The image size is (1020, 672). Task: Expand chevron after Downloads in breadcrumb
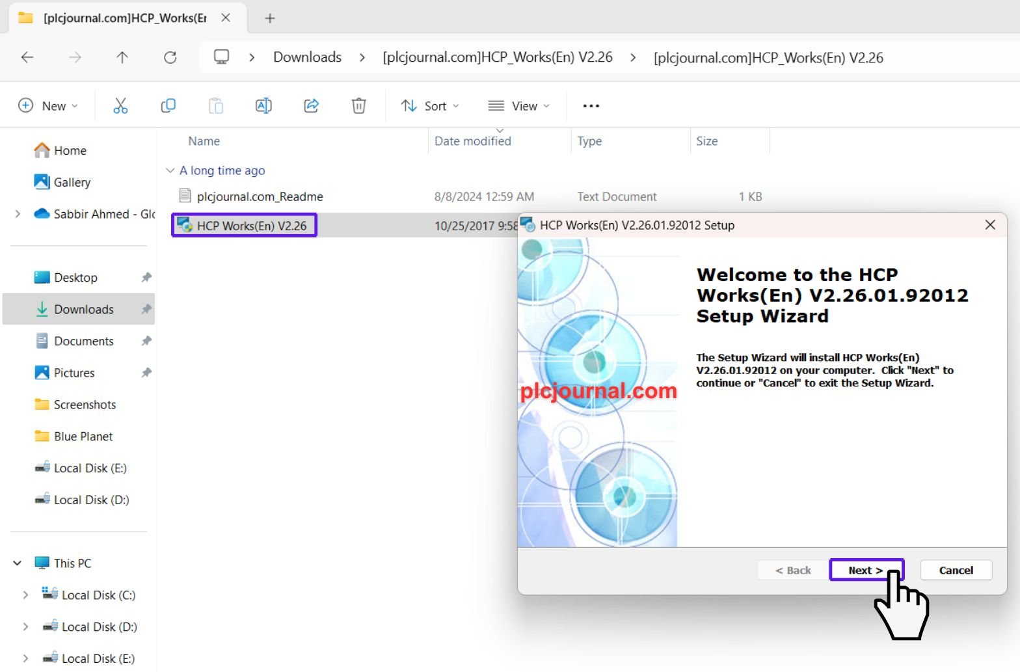[362, 57]
